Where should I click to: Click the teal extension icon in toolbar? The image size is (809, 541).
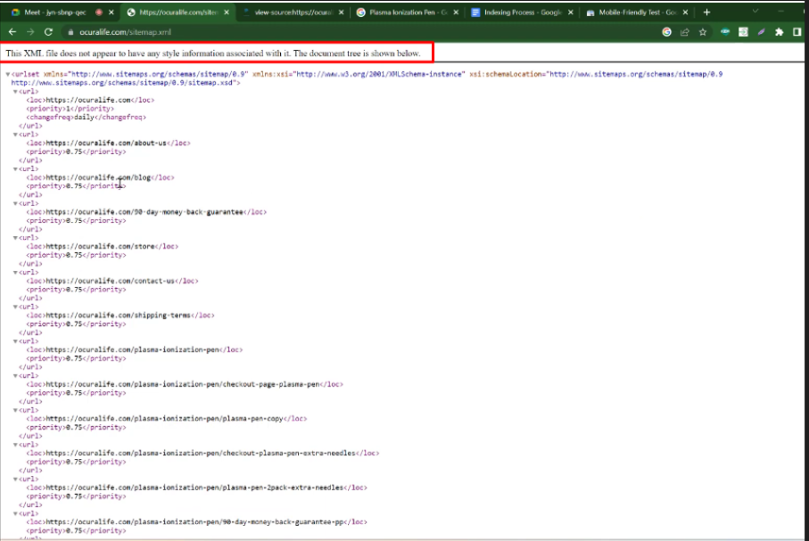725,32
